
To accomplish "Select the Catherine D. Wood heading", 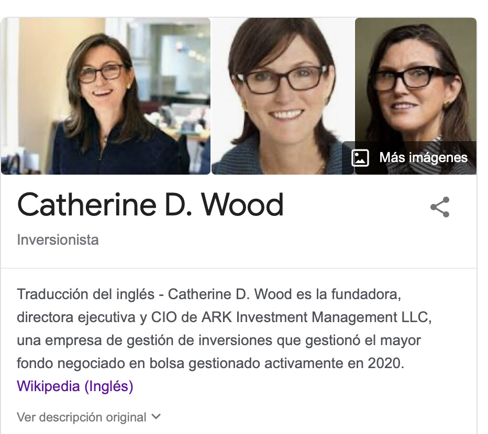I will [150, 204].
